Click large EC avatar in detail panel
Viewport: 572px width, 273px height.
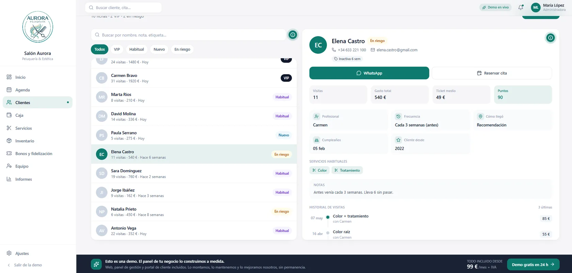point(318,45)
